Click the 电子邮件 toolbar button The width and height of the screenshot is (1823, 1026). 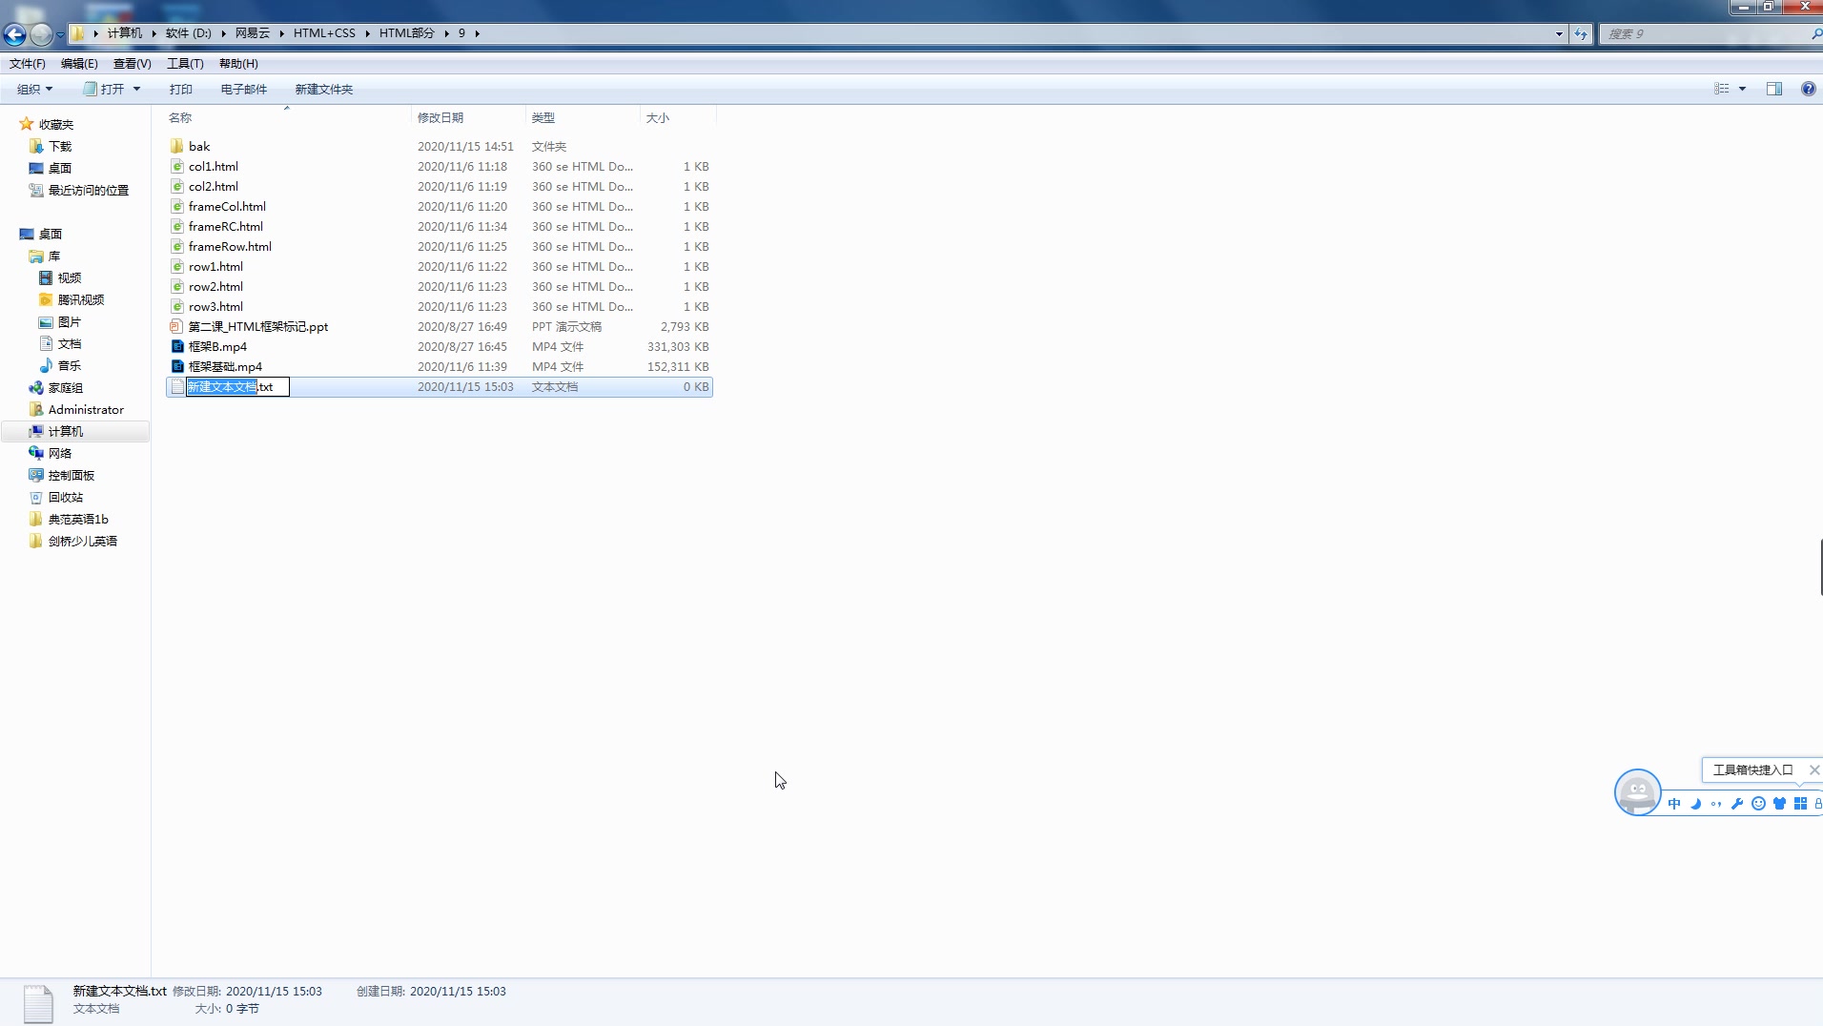pyautogui.click(x=244, y=89)
